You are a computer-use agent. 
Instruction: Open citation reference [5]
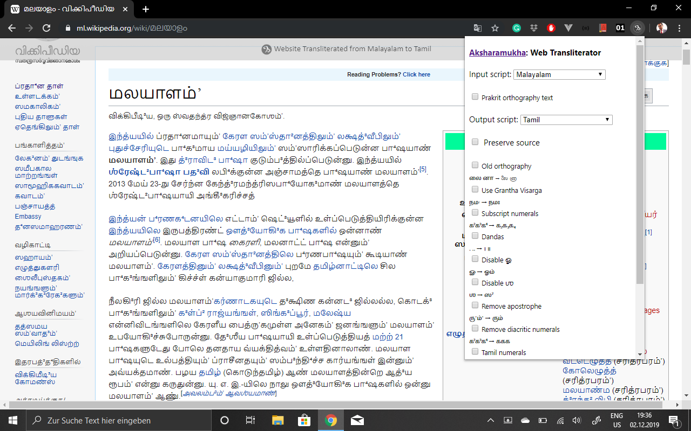(423, 169)
